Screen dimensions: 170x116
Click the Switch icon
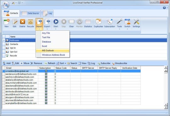pyautogui.click(x=127, y=22)
